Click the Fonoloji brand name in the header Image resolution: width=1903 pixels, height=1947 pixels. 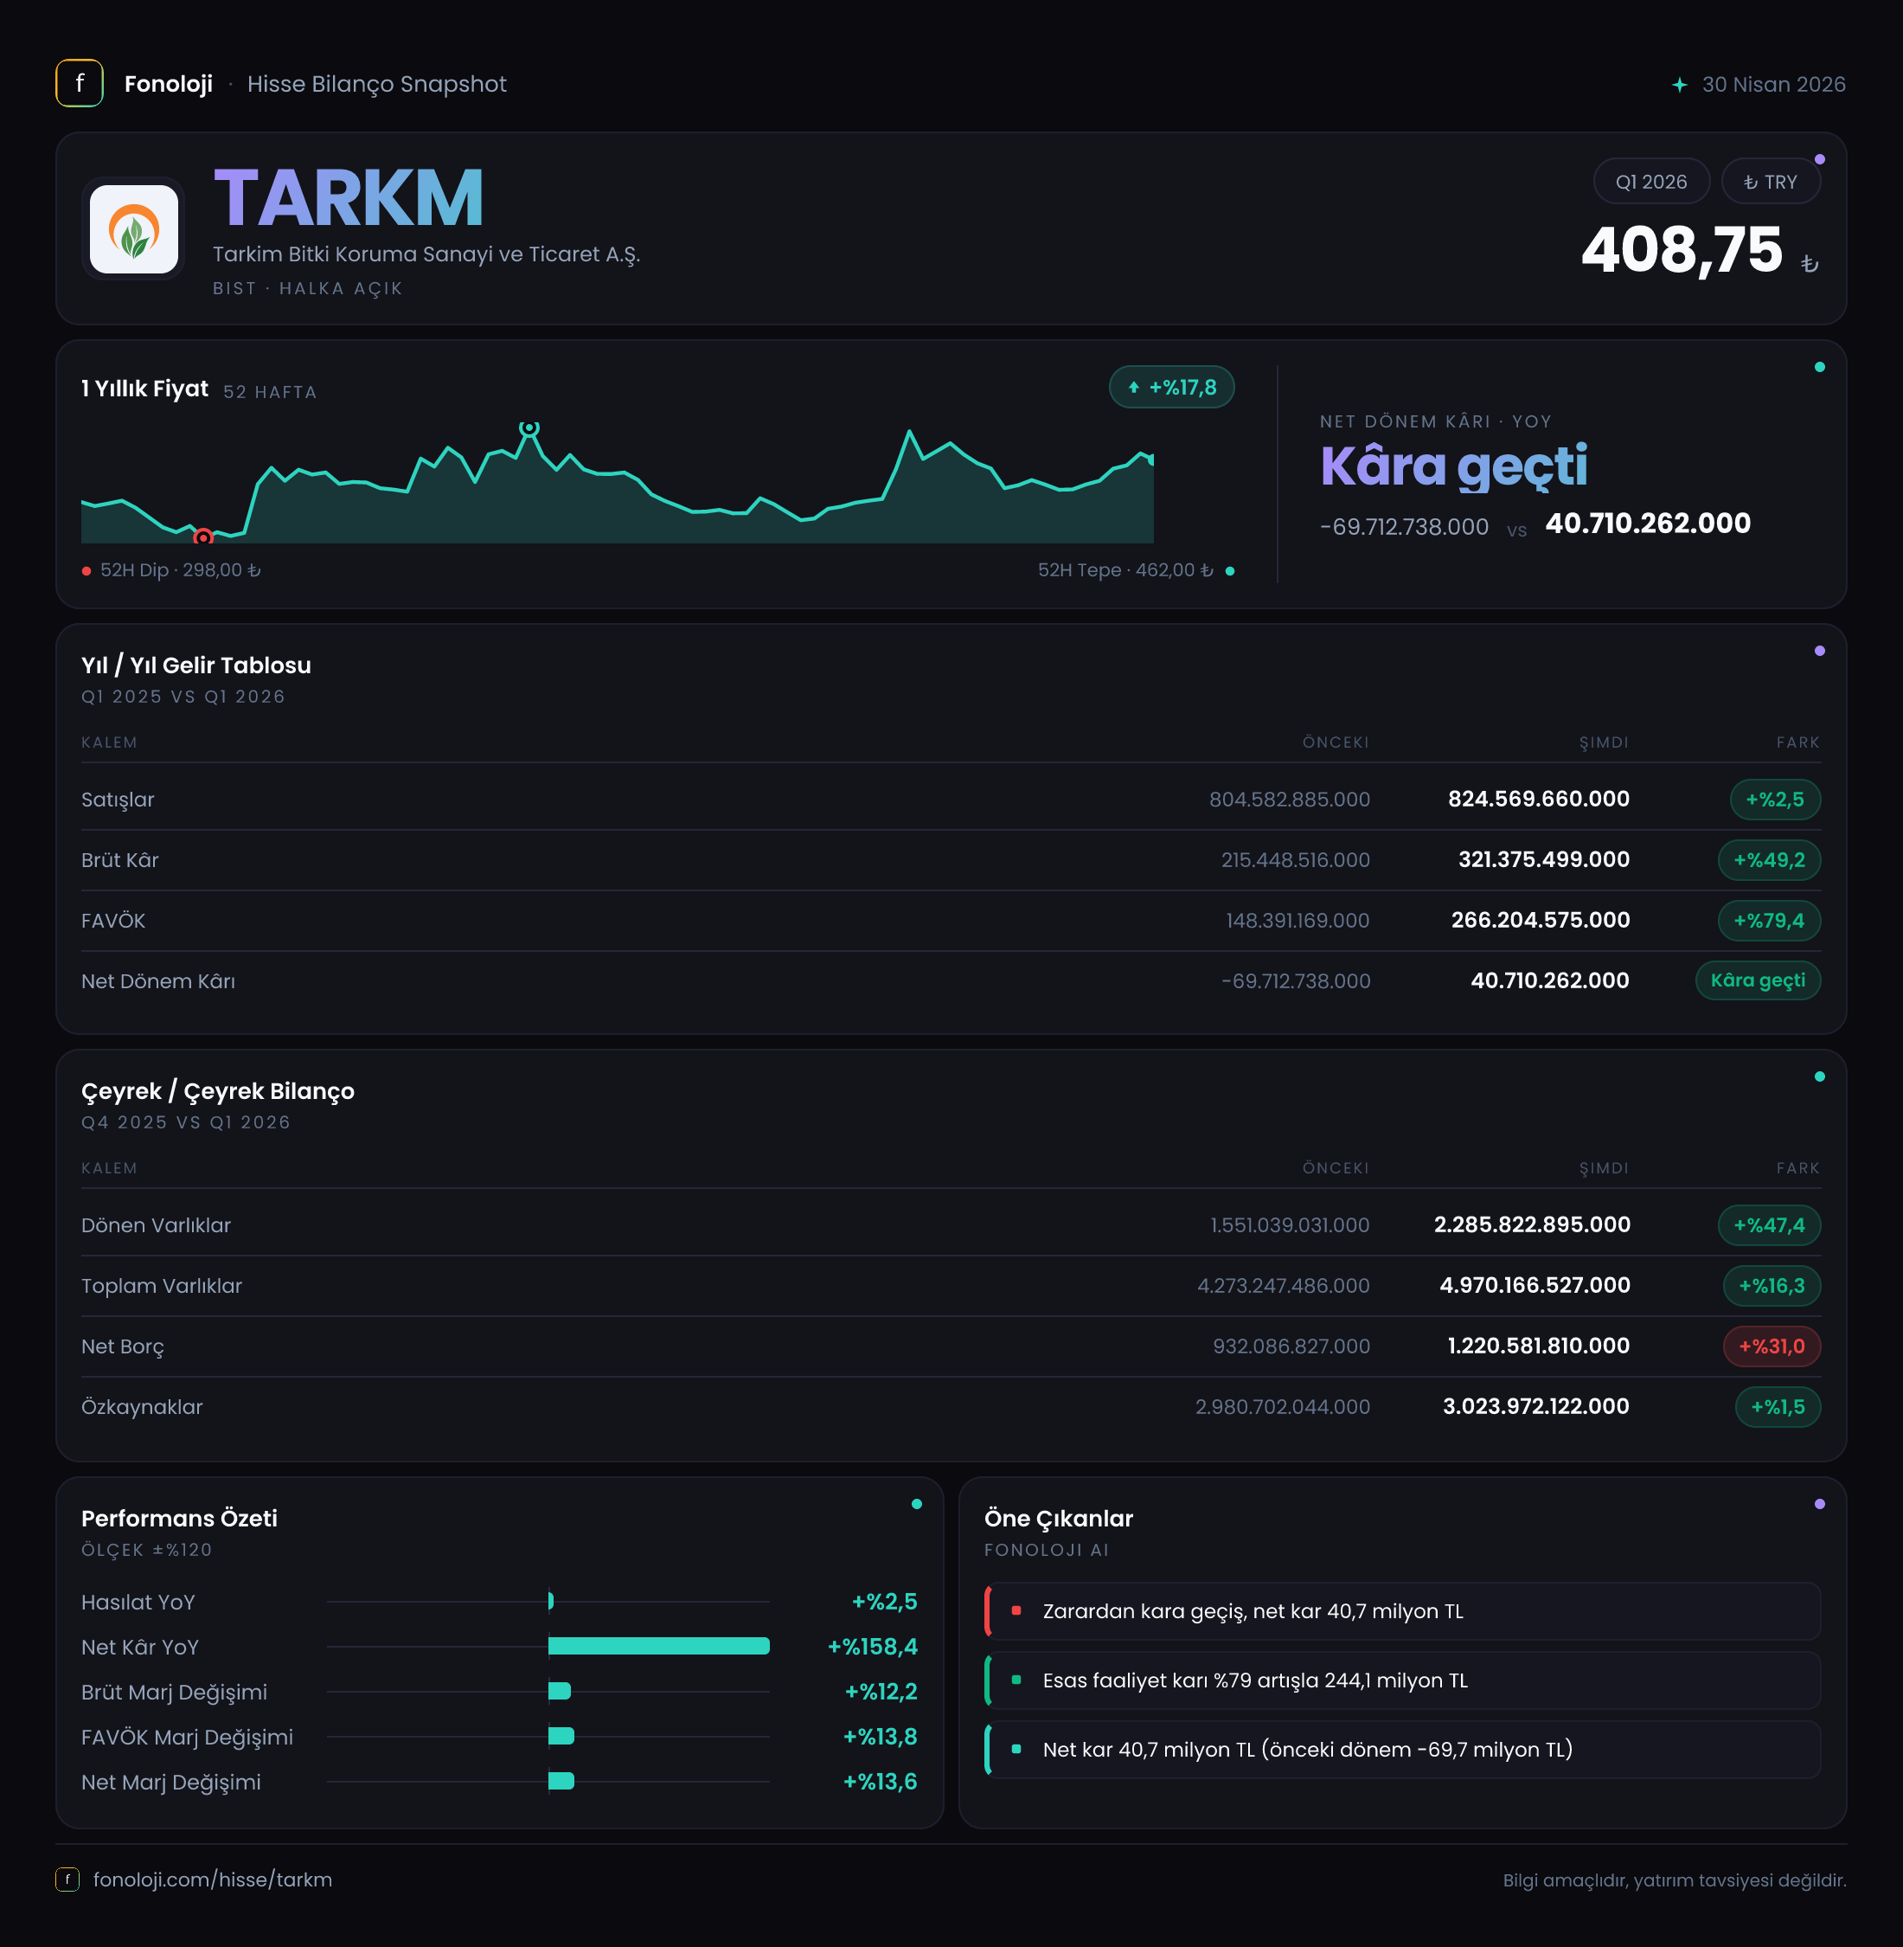click(168, 84)
